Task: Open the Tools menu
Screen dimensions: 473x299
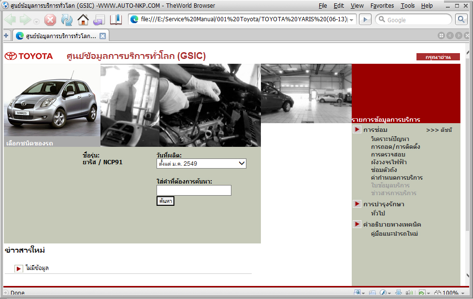Action: coord(408,6)
